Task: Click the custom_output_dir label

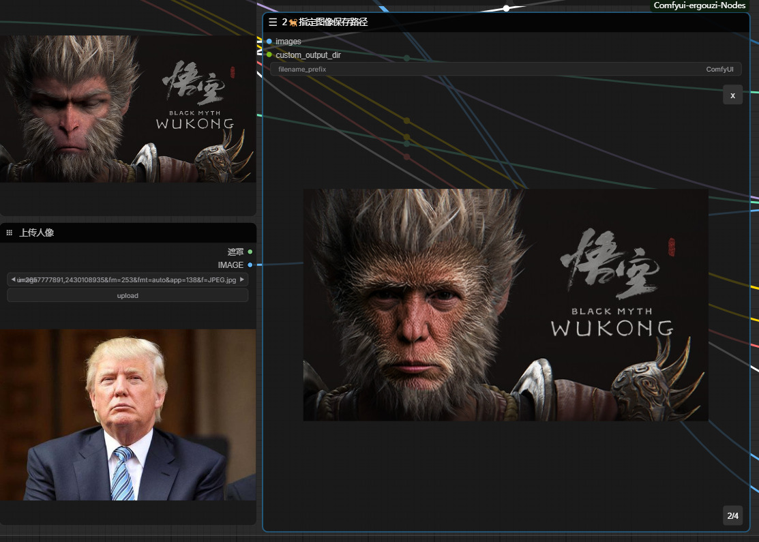Action: coord(308,55)
